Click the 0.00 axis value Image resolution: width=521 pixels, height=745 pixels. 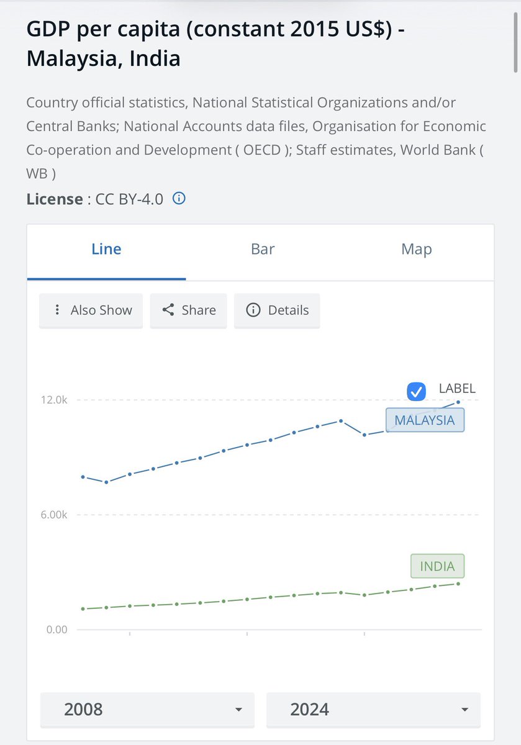click(56, 630)
